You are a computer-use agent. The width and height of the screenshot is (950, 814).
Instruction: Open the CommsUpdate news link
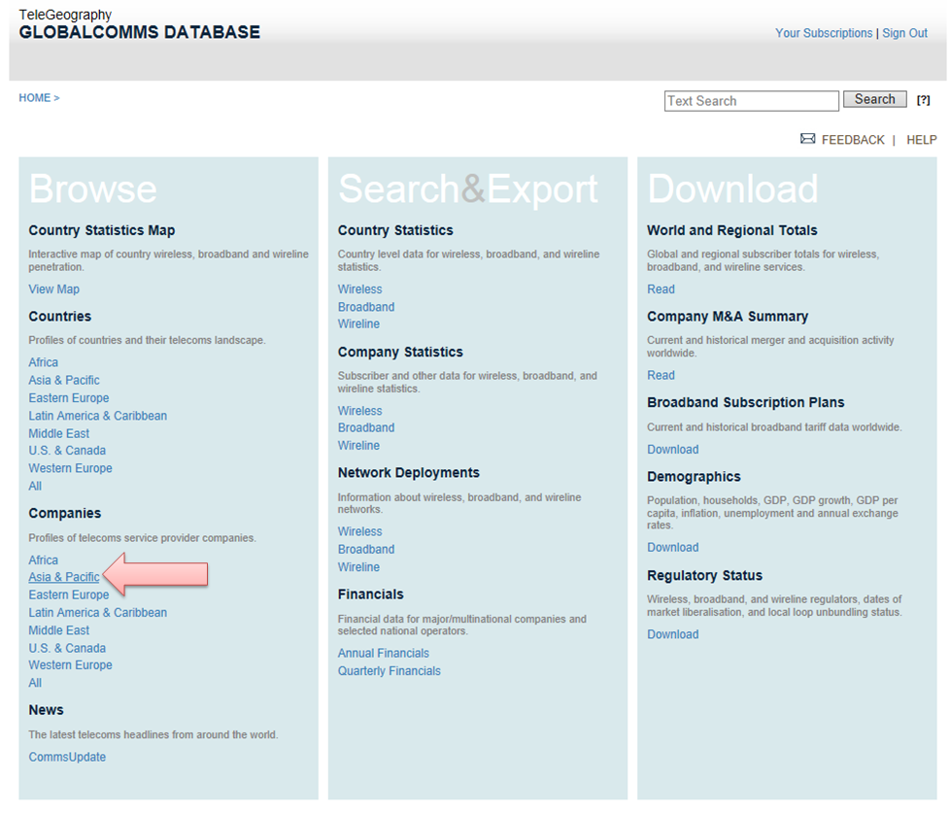click(67, 757)
